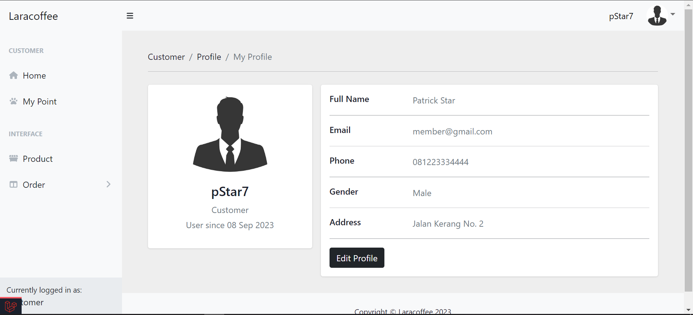Click the Laravel debugbar logo icon
The width and height of the screenshot is (693, 315).
pyautogui.click(x=10, y=307)
